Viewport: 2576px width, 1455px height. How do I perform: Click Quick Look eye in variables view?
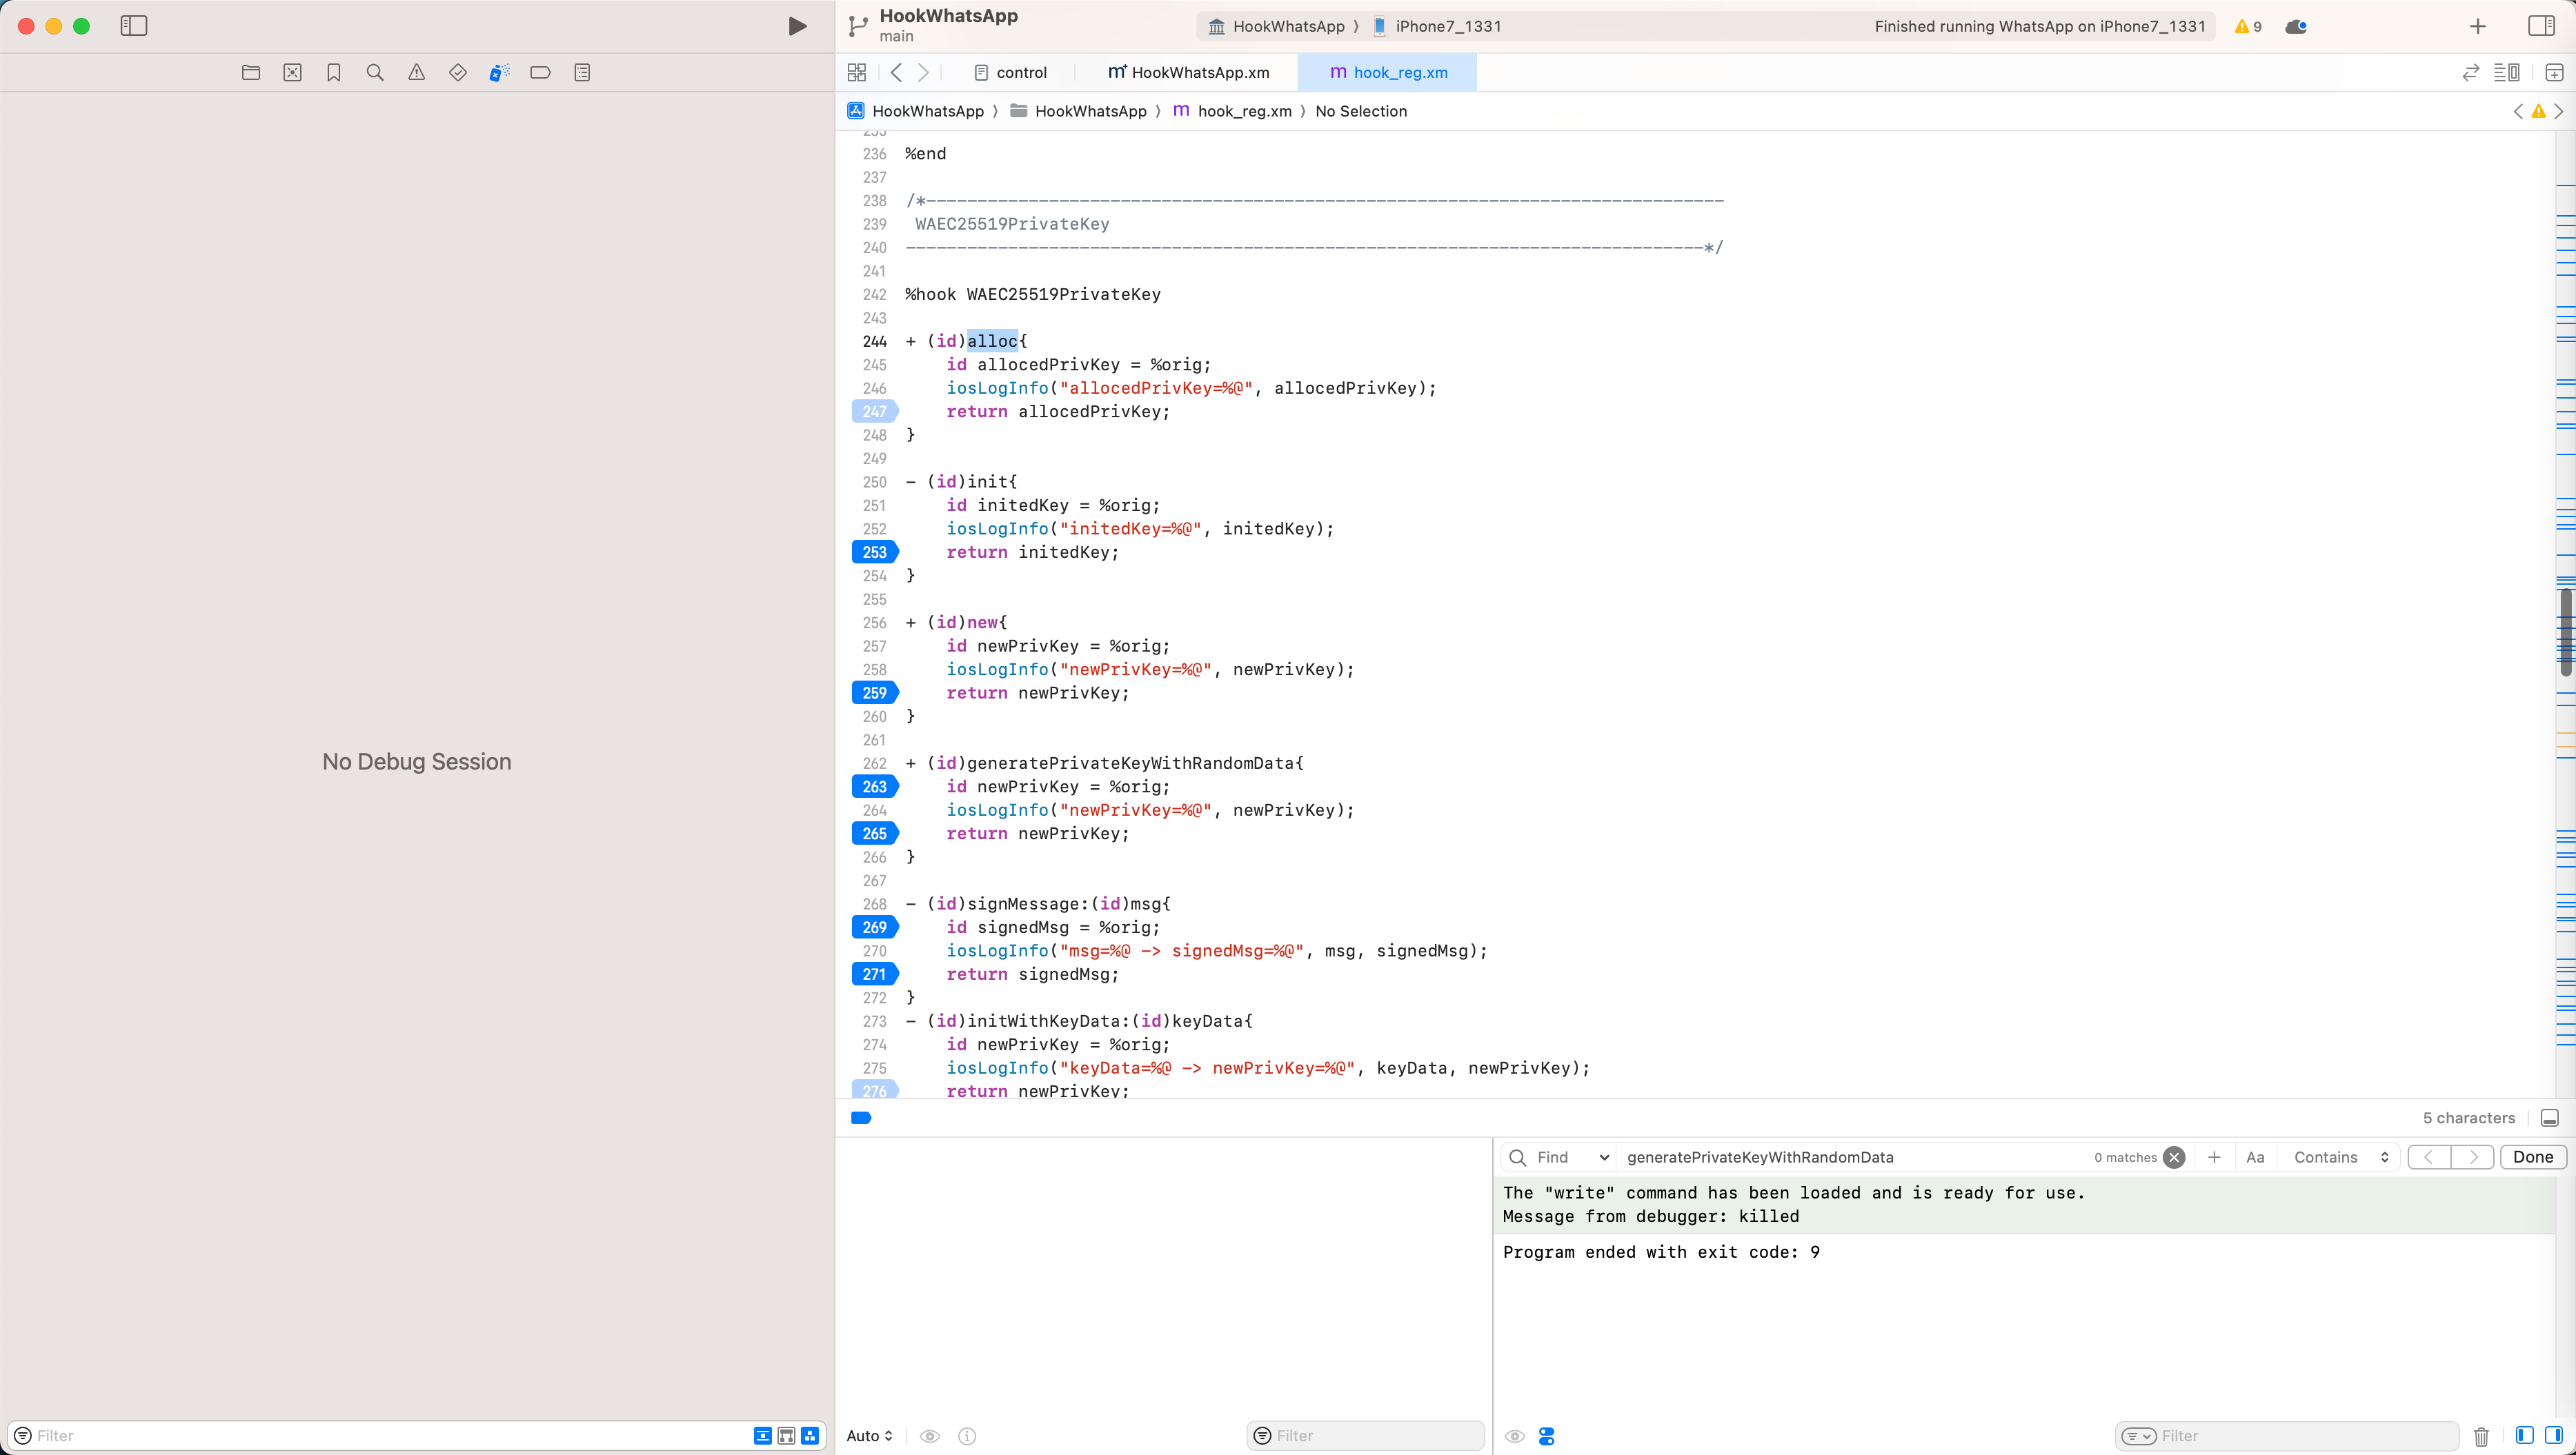(930, 1436)
